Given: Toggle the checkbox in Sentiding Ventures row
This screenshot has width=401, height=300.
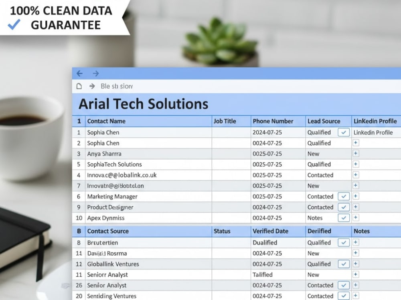Looking at the screenshot, I should [x=344, y=296].
